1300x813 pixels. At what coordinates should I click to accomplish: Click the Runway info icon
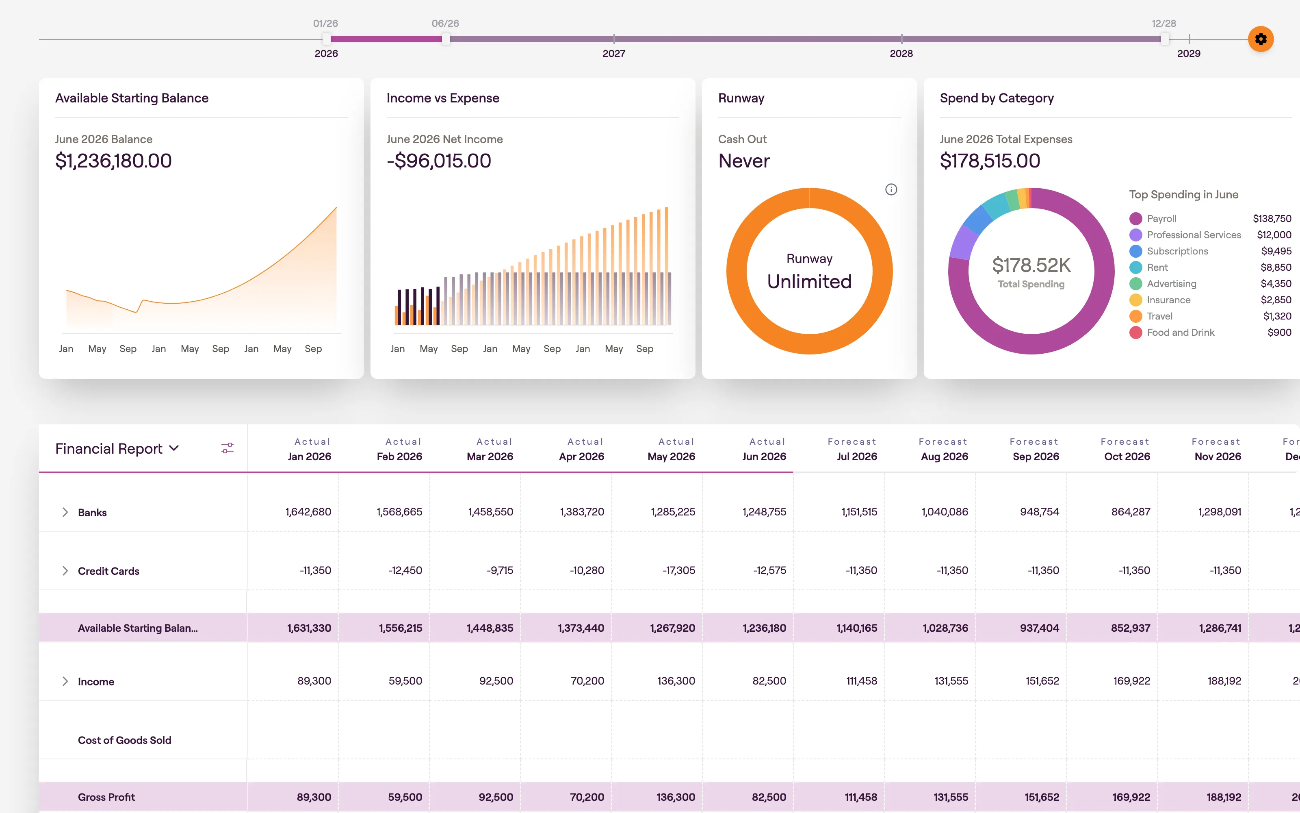coord(890,189)
